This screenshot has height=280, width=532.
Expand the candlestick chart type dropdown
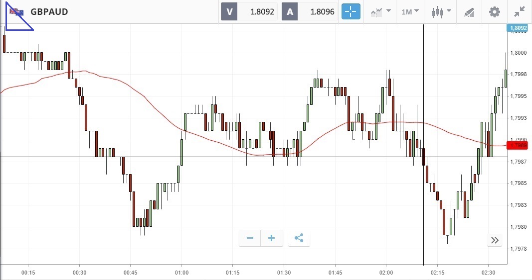(x=441, y=12)
